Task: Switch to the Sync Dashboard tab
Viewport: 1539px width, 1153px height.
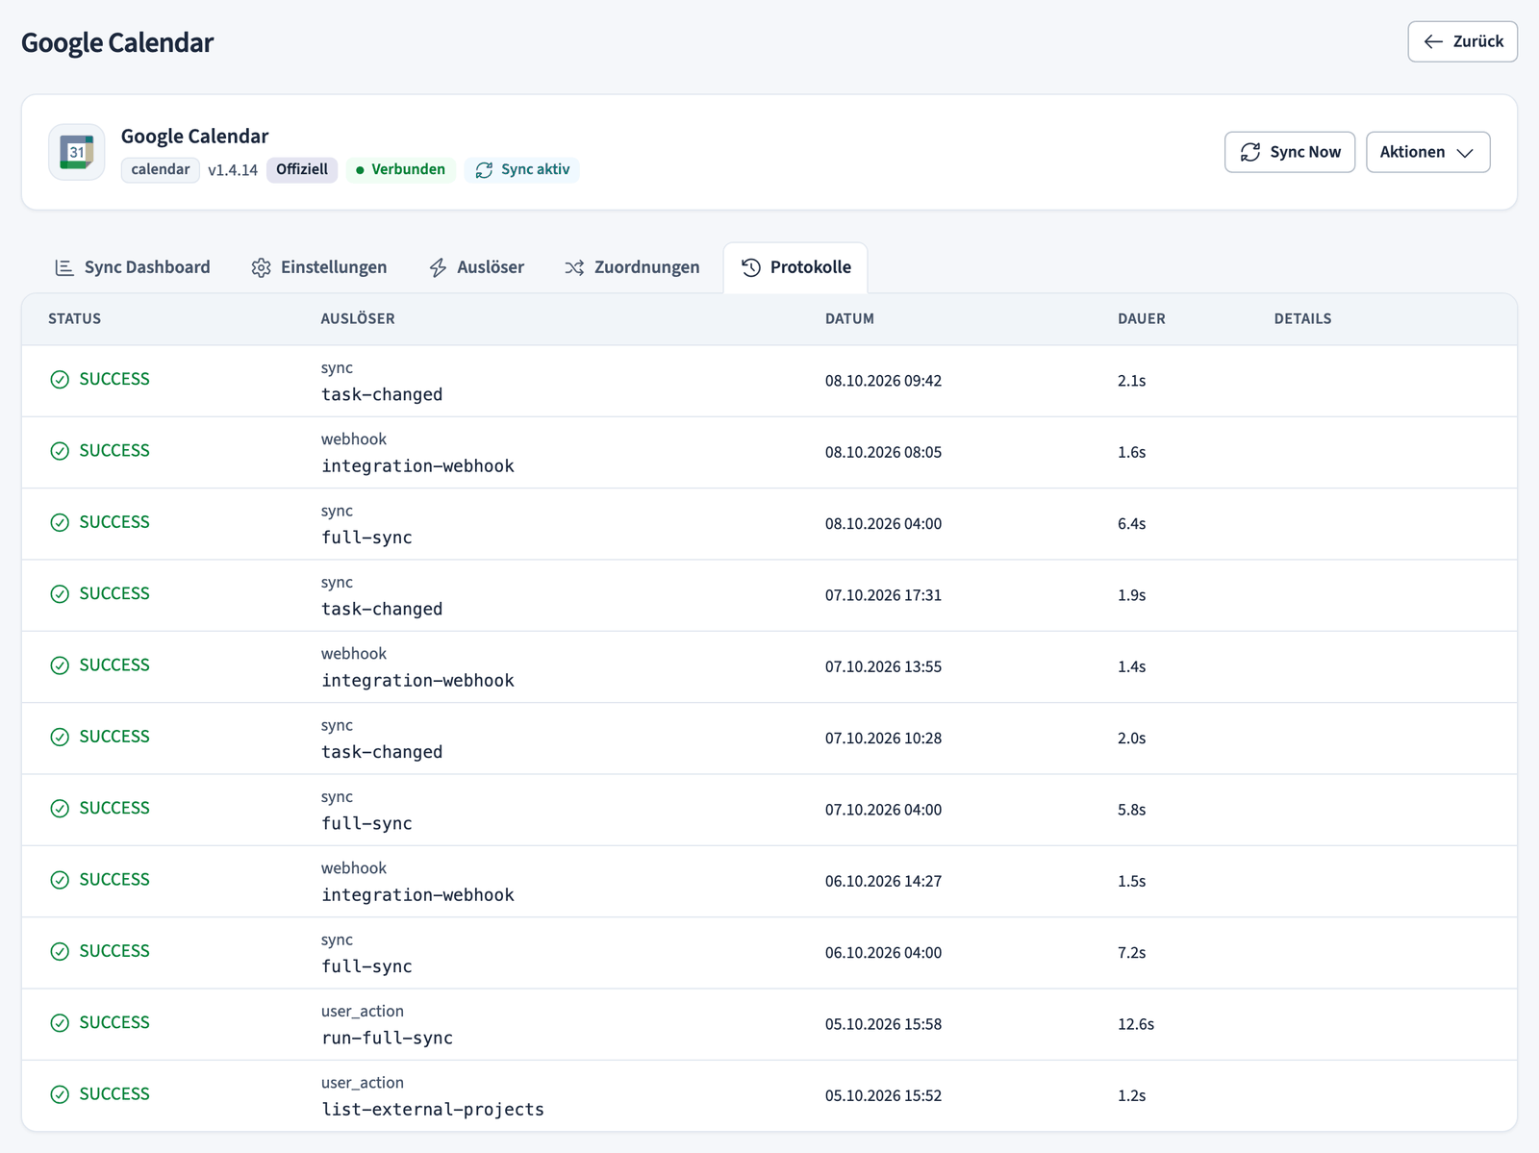Action: [x=133, y=267]
